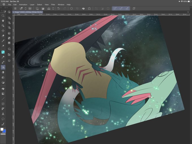Toggle Snap to Ruler

tap(115, 8)
